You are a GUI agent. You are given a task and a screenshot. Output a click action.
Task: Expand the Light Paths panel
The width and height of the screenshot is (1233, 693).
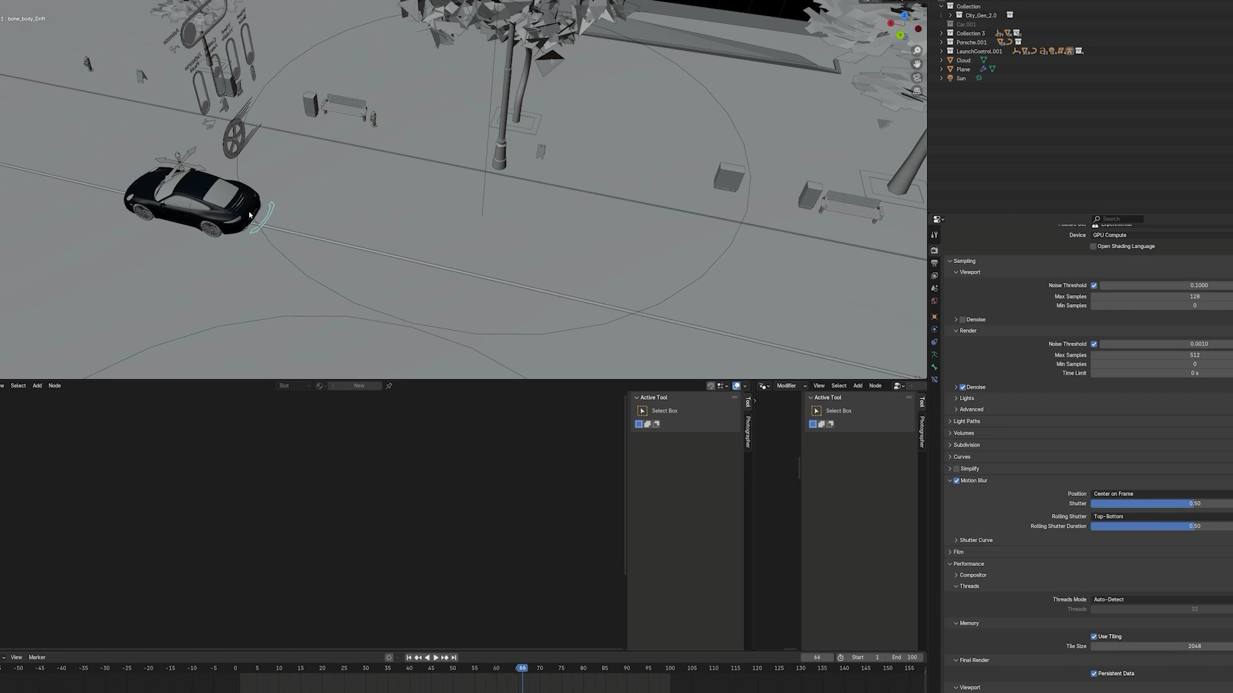tap(966, 422)
